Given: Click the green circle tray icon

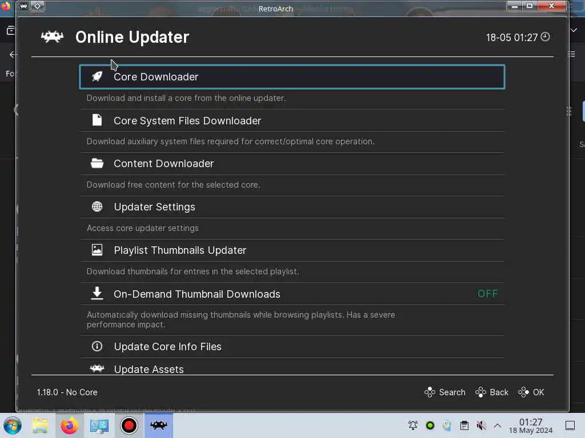Looking at the screenshot, I should coord(430,425).
